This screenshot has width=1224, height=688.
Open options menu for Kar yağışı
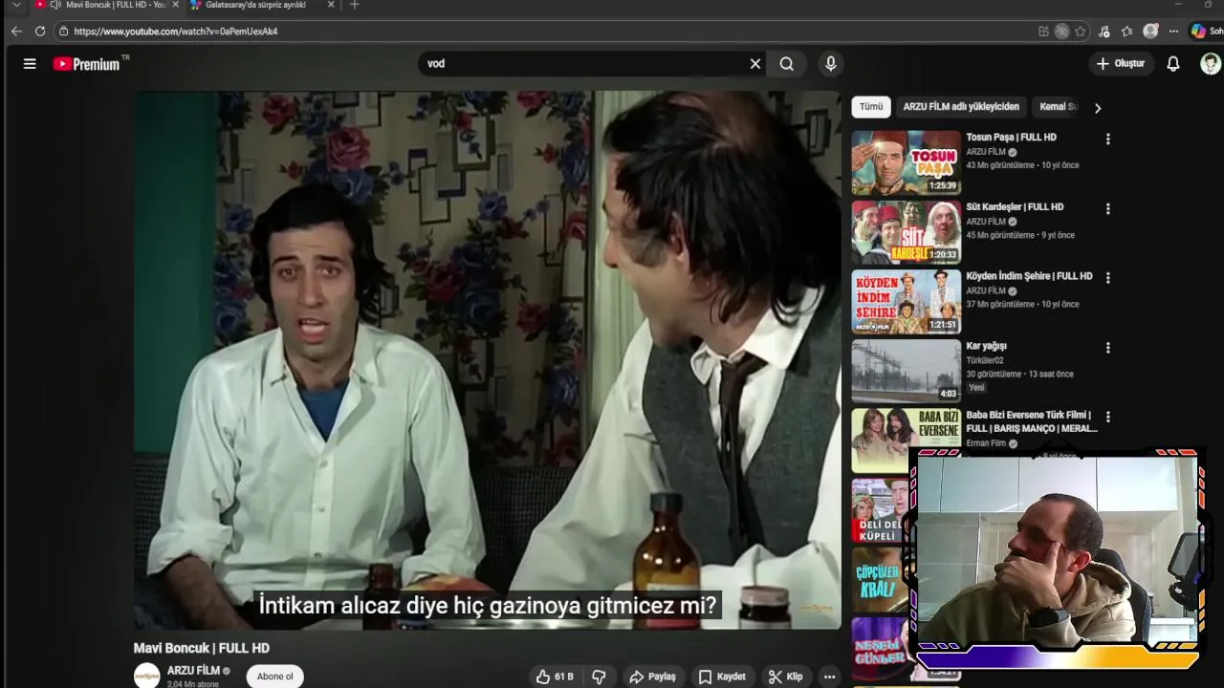click(x=1108, y=349)
